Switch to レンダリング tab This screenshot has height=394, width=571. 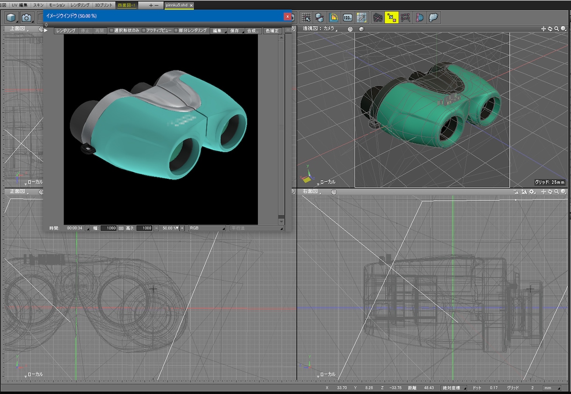[80, 5]
